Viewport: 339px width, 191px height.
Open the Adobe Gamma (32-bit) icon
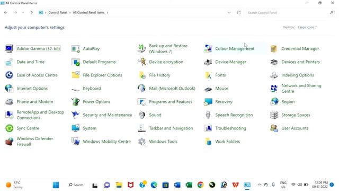tap(10, 48)
